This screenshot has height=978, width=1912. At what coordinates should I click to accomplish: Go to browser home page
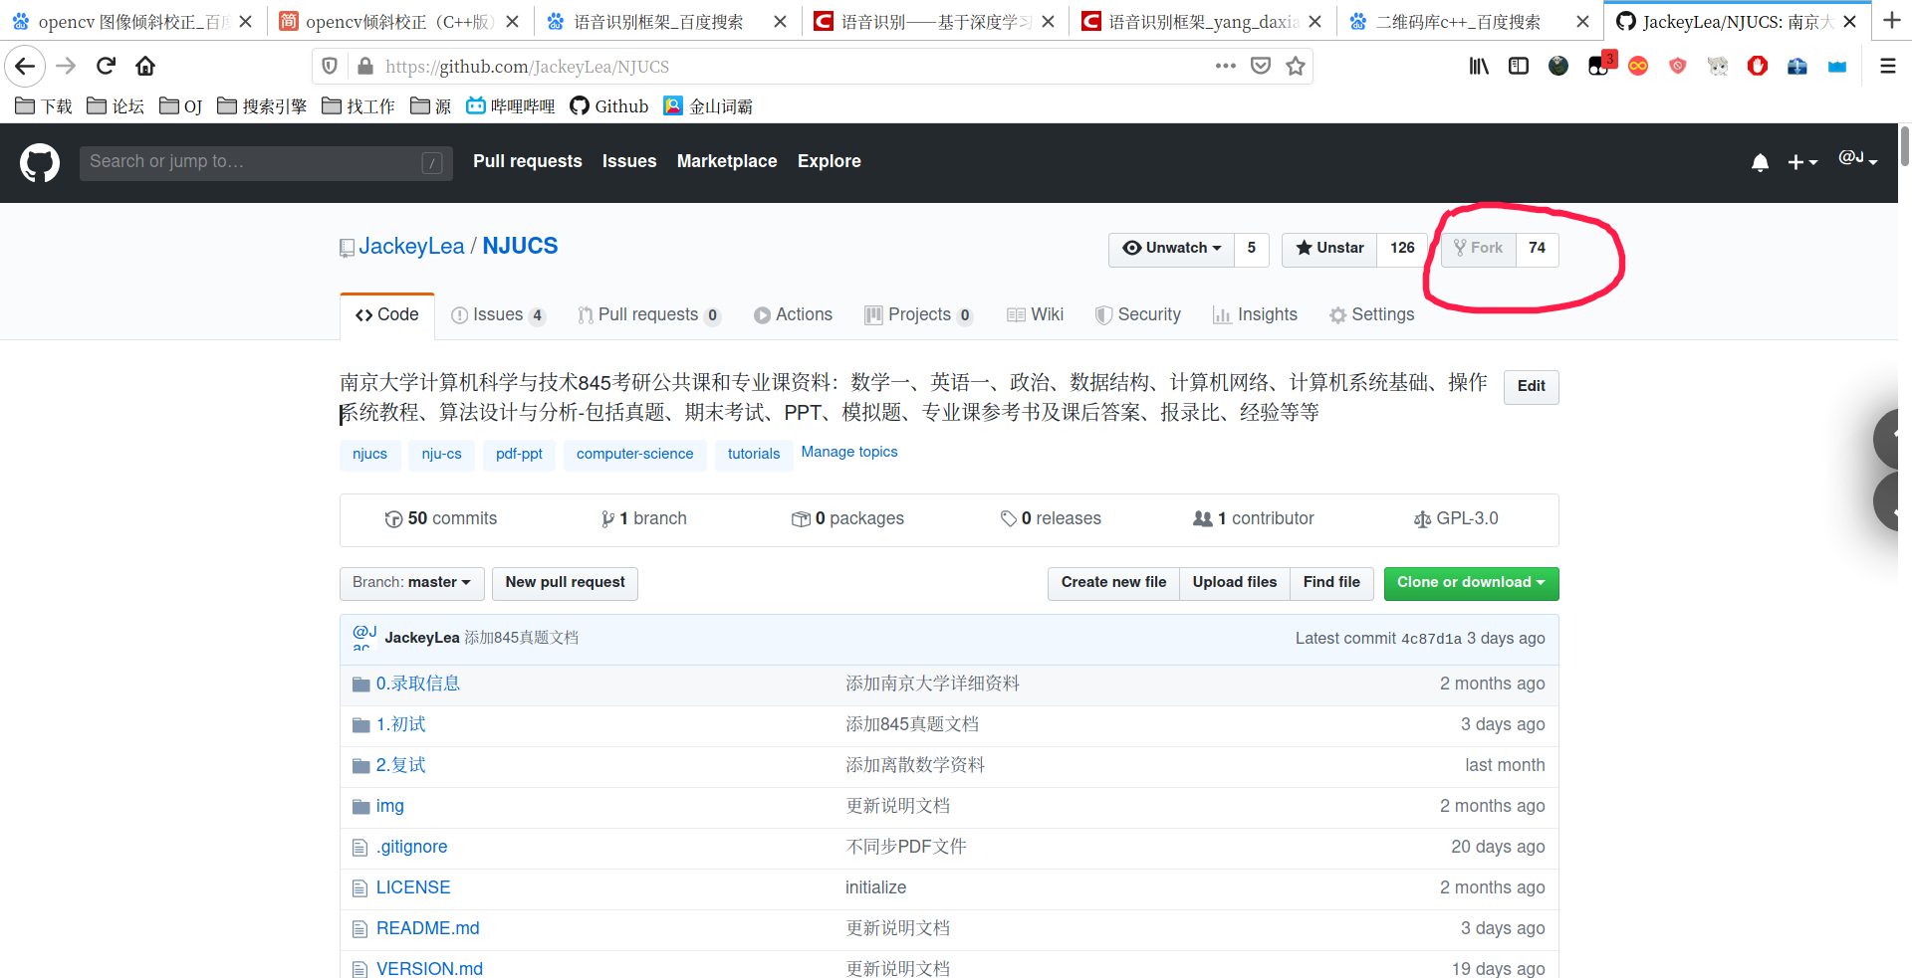click(x=145, y=67)
